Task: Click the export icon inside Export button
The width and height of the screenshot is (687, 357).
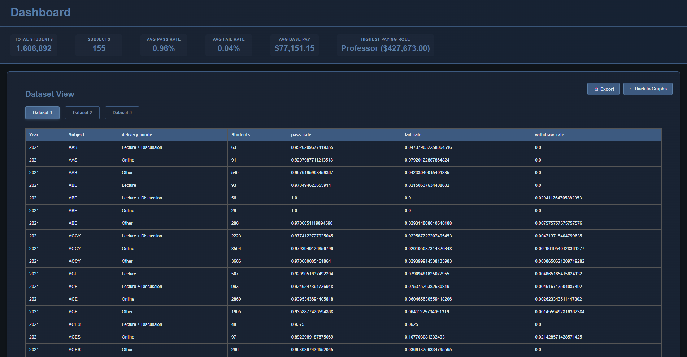Action: [596, 89]
